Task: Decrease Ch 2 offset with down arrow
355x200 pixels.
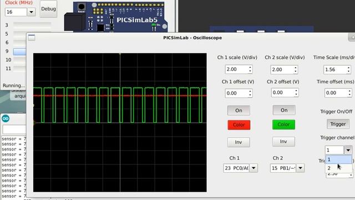Action: coord(296,94)
